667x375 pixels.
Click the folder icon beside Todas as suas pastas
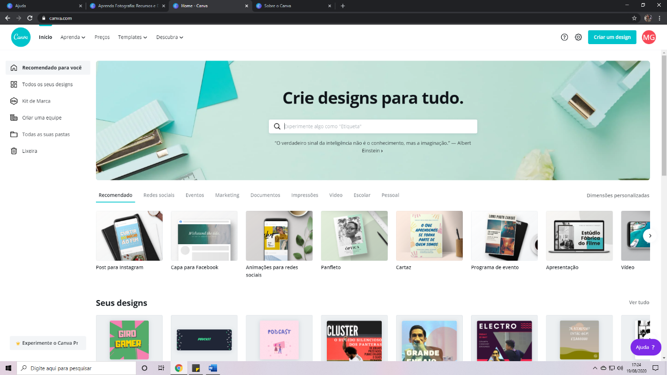click(x=14, y=134)
